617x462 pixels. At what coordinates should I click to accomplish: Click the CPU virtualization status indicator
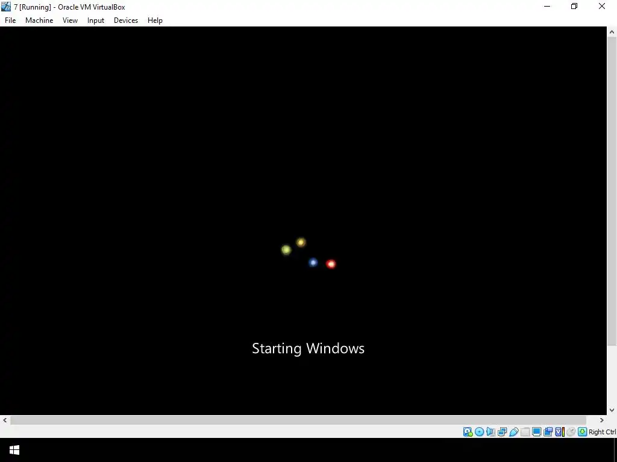point(560,432)
